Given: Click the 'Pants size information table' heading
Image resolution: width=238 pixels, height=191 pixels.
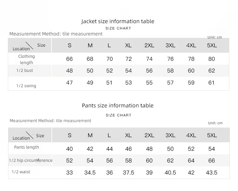Looking at the screenshot, I should [117, 106].
